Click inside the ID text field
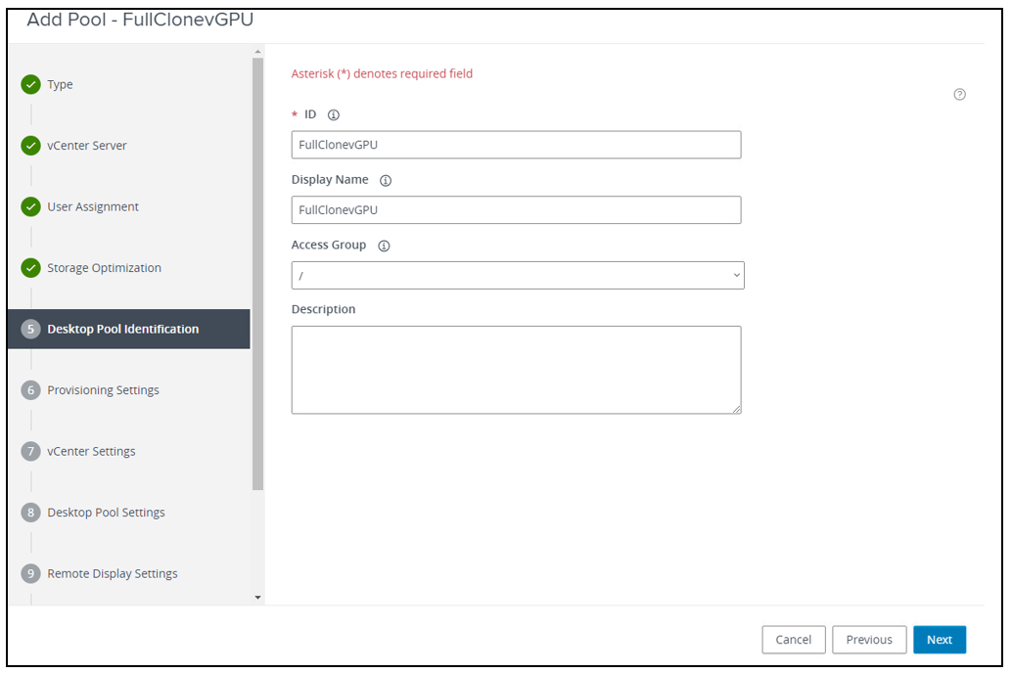The height and width of the screenshot is (673, 1012). coord(516,144)
